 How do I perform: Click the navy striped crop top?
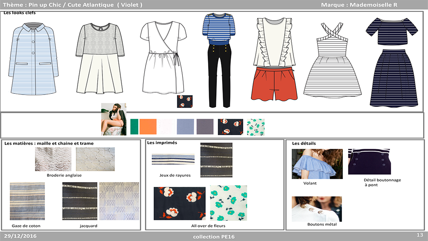392,31
